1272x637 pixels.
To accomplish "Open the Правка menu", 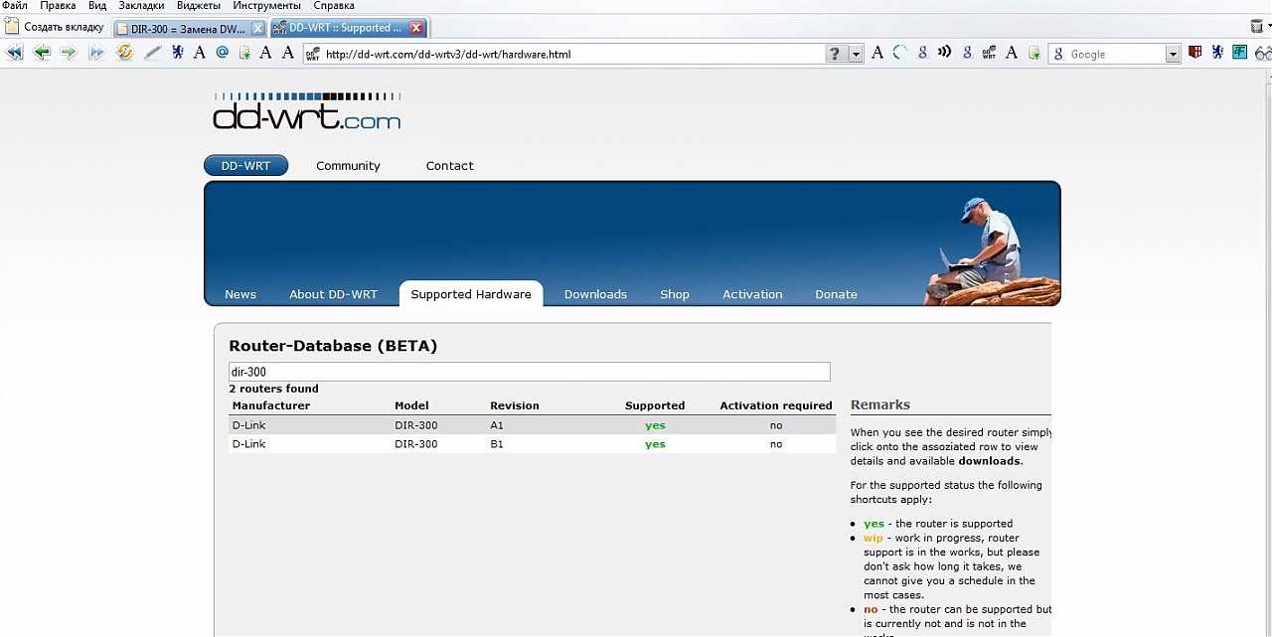I will pos(58,6).
